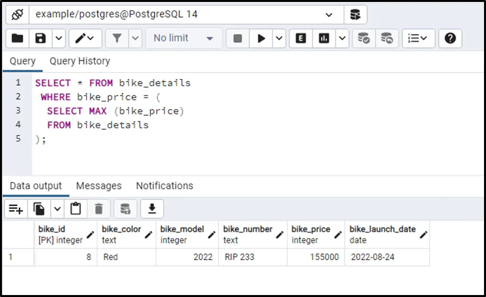Click the Commit database icon
This screenshot has height=297, width=486.
364,38
